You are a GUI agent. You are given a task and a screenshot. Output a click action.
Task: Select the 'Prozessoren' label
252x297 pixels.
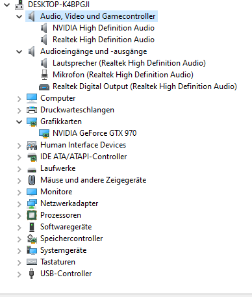pyautogui.click(x=61, y=215)
